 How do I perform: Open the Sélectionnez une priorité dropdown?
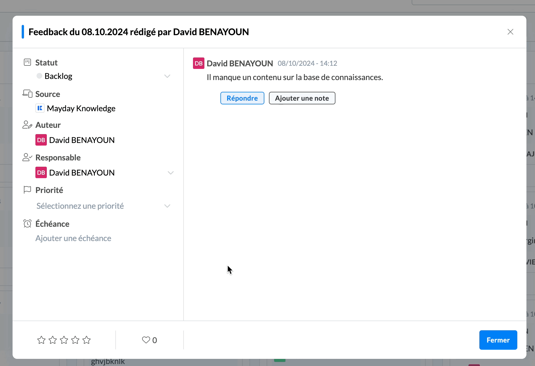tap(167, 206)
